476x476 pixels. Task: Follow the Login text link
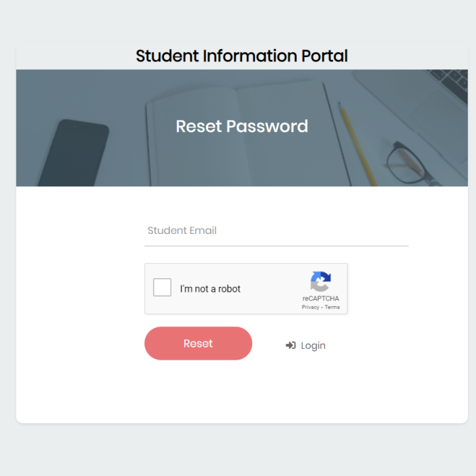click(x=313, y=345)
